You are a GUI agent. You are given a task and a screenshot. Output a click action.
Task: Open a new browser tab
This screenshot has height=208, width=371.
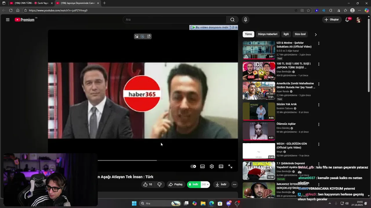[104, 3]
